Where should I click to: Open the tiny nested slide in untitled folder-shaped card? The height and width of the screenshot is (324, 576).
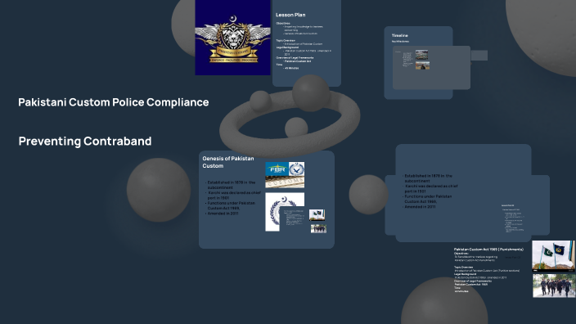[x=514, y=218]
